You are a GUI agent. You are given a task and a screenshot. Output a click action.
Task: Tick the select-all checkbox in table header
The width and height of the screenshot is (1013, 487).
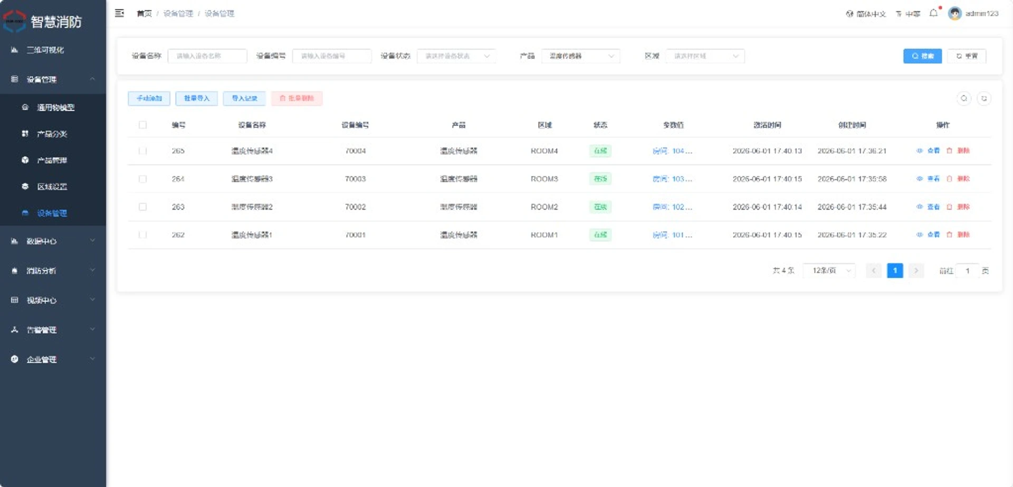(x=142, y=125)
